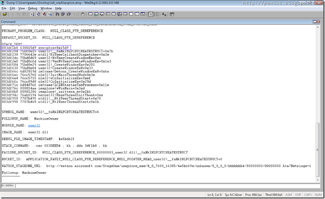The height and width of the screenshot is (199, 325).
Task: Click the scrollbar up arrow
Action: [x=318, y=27]
